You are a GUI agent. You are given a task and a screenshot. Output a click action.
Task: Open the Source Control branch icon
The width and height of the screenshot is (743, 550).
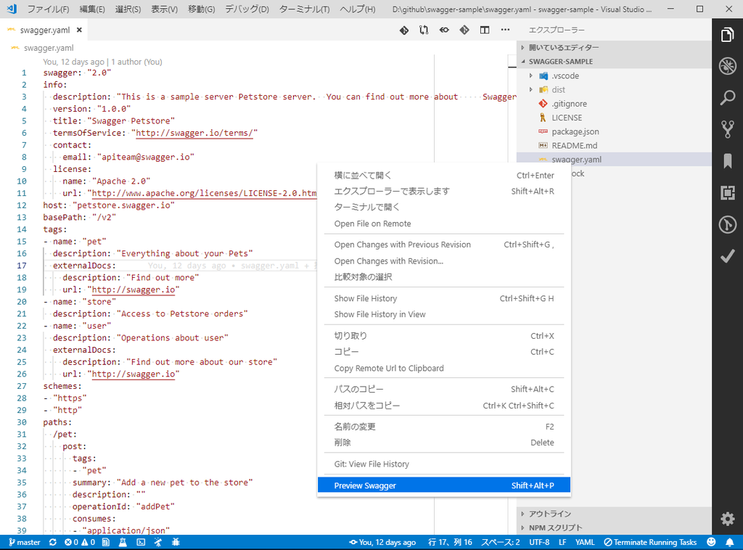point(727,129)
